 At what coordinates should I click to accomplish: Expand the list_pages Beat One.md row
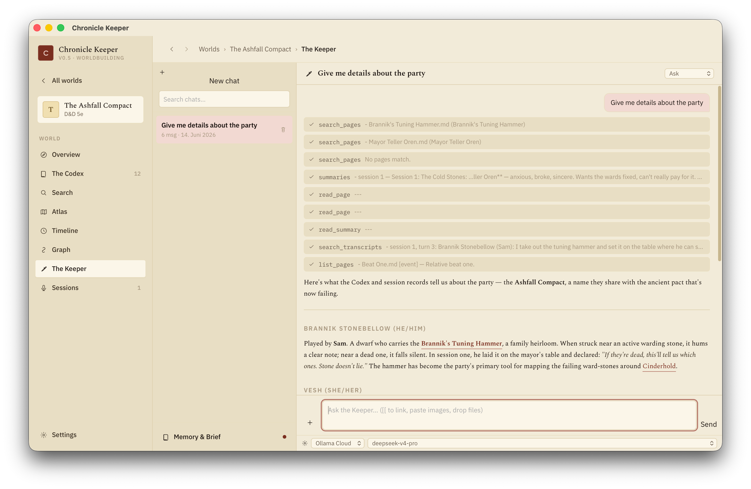[507, 264]
